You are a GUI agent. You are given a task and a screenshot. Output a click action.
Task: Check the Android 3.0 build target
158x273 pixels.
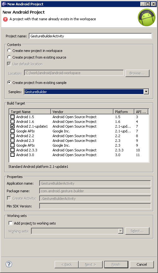[x=13, y=155]
